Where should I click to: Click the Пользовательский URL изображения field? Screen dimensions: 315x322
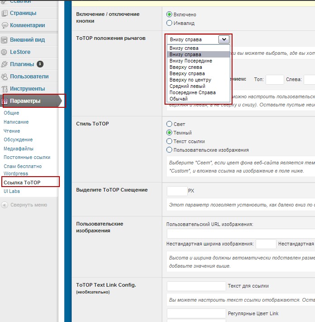click(x=241, y=234)
